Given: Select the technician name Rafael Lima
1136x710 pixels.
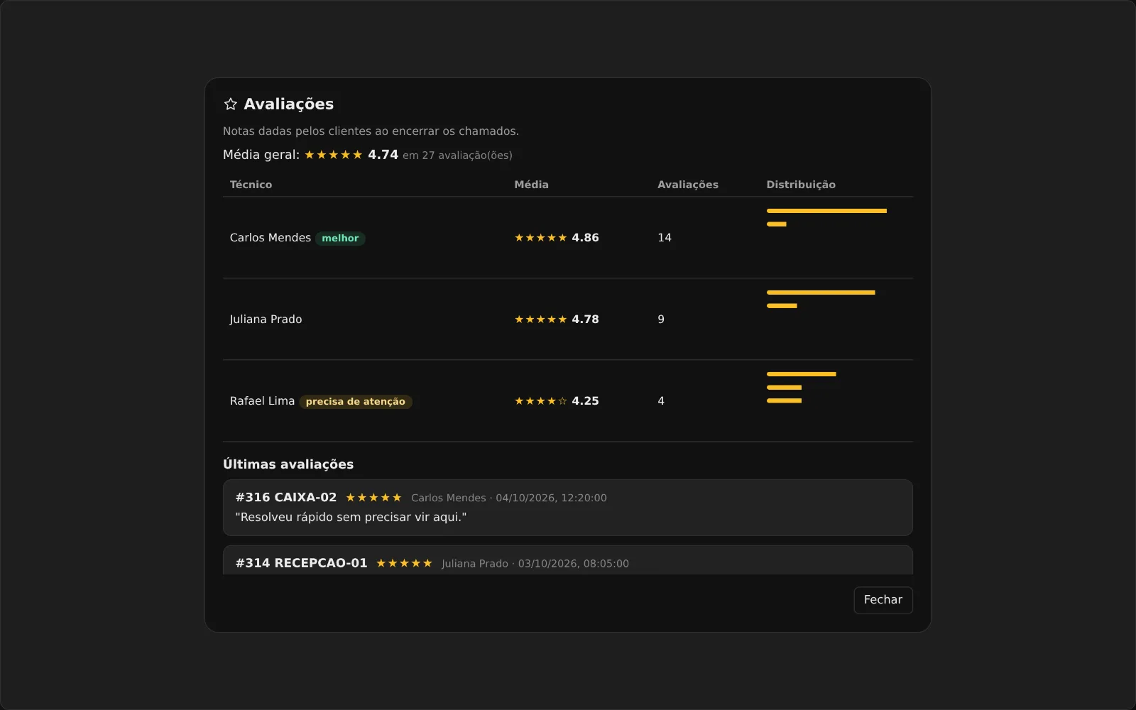Looking at the screenshot, I should (262, 401).
